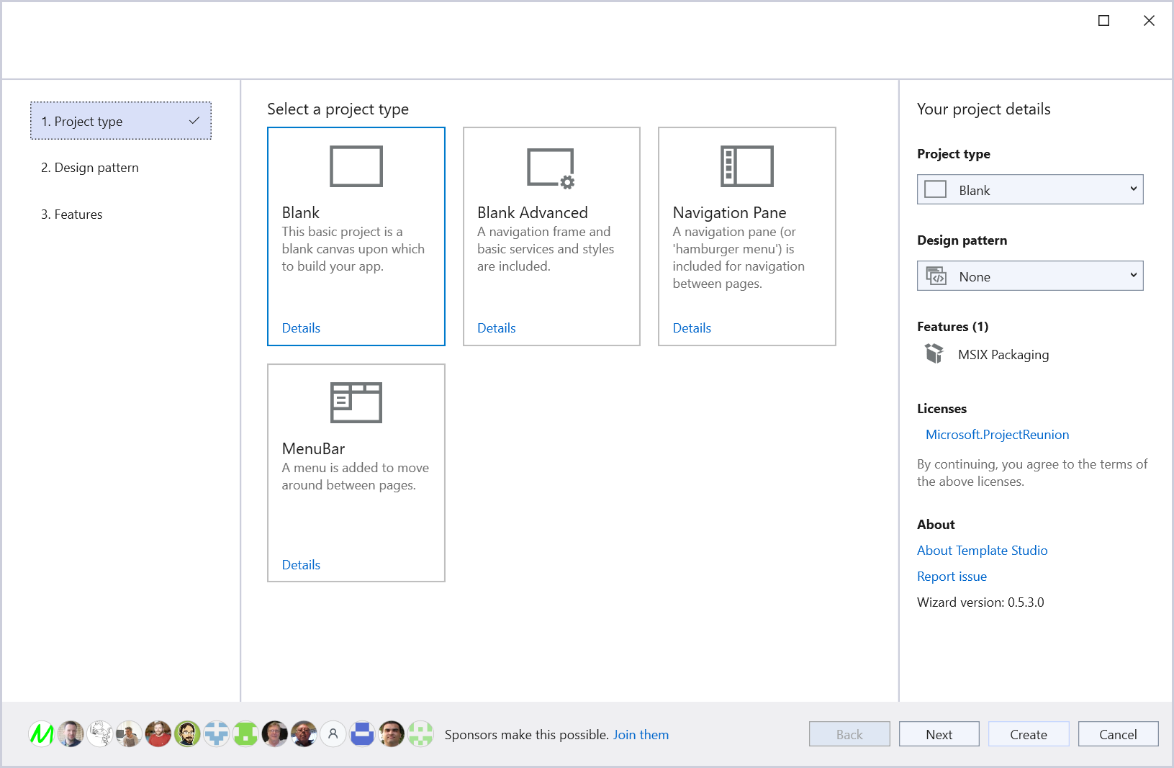This screenshot has width=1174, height=768.
Task: Click the Back button
Action: (x=849, y=734)
